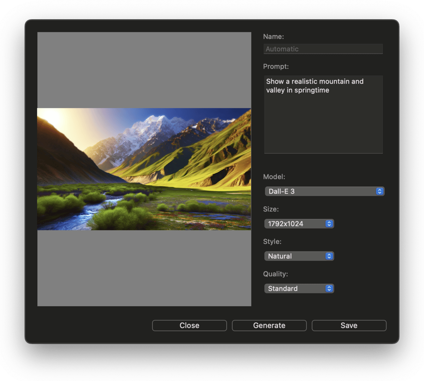Click the blue chevron icon beside Standard

tap(329, 289)
